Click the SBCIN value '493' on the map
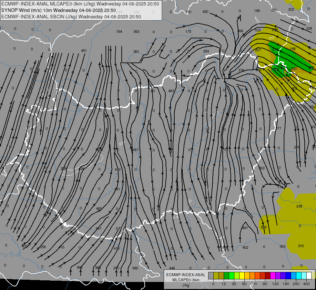The image size is (316, 290). [171, 91]
